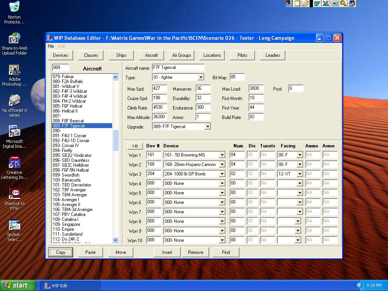Viewport: 388px width, 291px height.
Task: Open the Wpn 10 Device dropdown
Action: pos(222,240)
